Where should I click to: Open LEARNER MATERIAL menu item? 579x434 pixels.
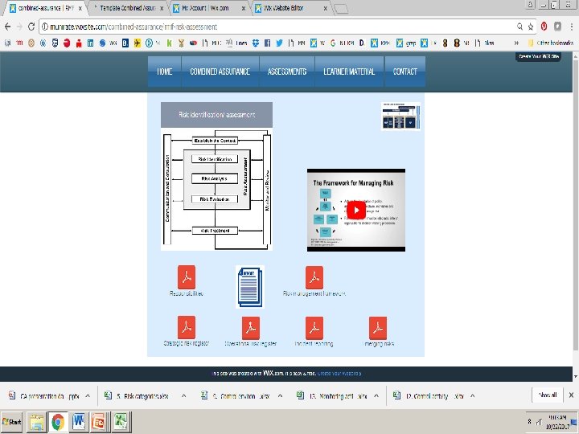(349, 72)
